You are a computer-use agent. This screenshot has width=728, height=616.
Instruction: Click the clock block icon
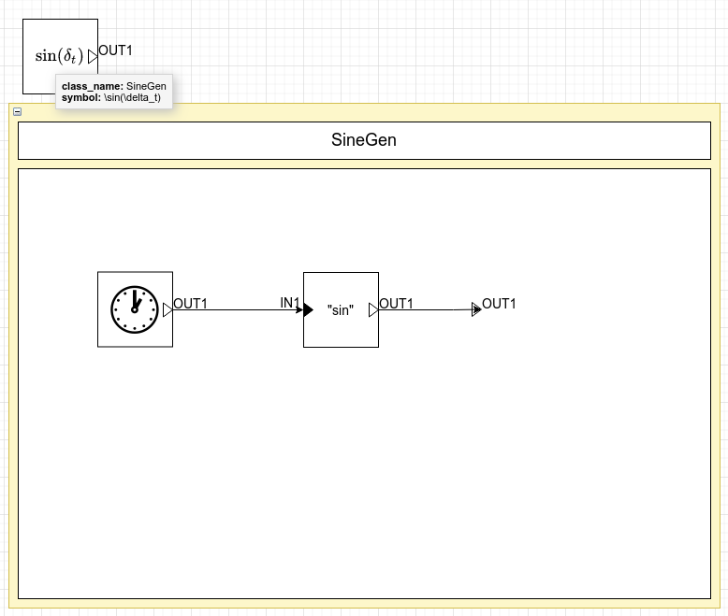pos(135,309)
